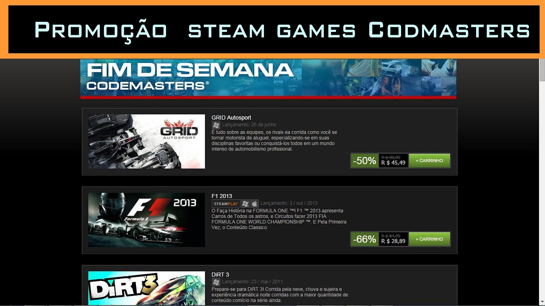Viewport: 545px width, 306px height.
Task: Open the F1 2013 title link
Action: pos(222,196)
